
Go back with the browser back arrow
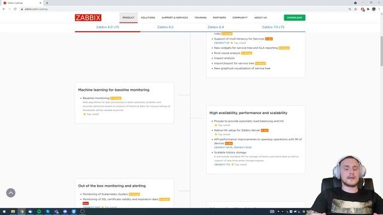tap(4, 9)
